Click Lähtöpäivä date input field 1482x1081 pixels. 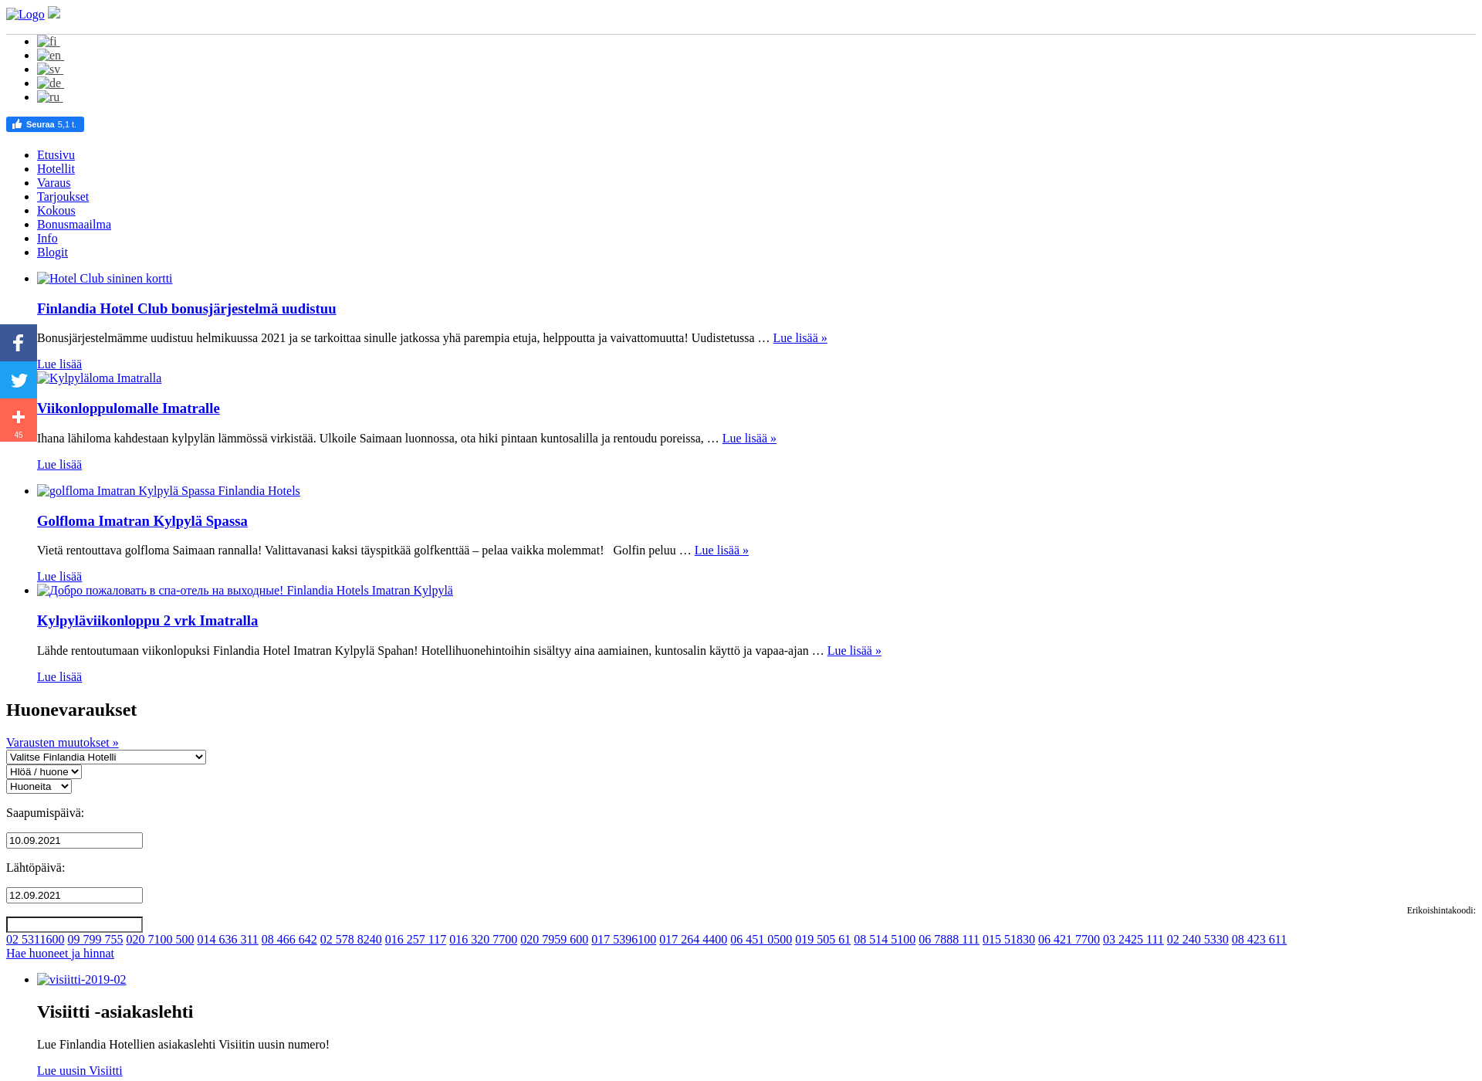(73, 896)
